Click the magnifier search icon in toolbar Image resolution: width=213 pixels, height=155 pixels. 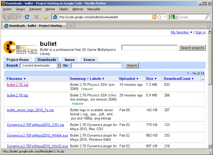coord(207,17)
